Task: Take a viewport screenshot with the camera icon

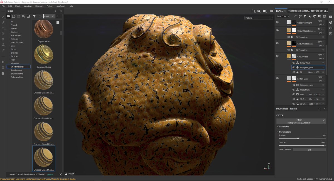Action: pyautogui.click(x=272, y=11)
